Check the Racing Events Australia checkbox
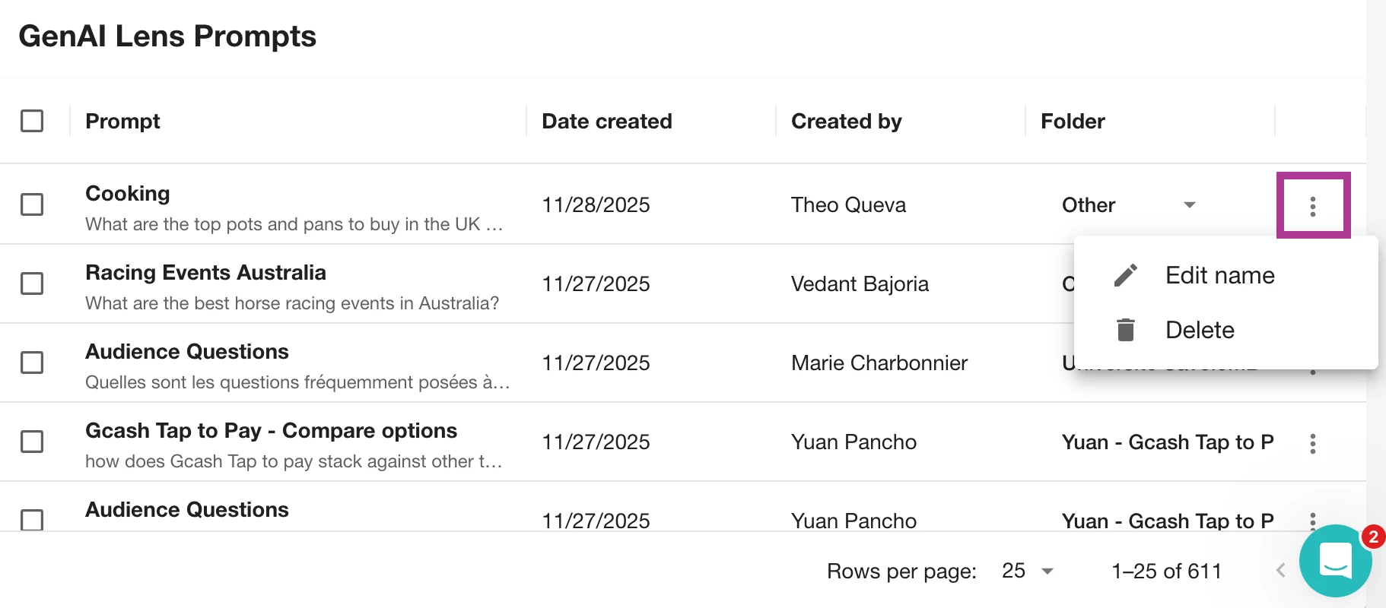 click(32, 283)
